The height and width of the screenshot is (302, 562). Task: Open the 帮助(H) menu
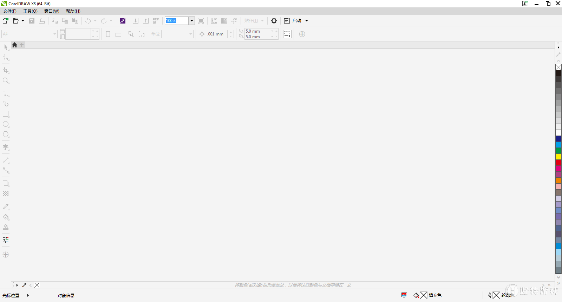pos(73,11)
